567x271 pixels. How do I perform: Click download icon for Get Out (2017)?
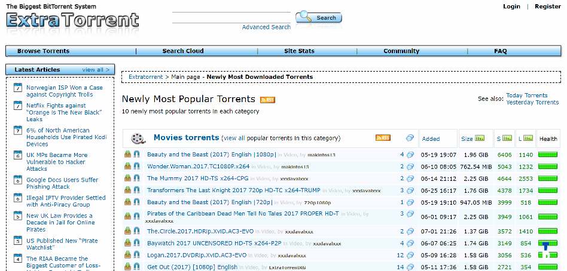[127, 267]
